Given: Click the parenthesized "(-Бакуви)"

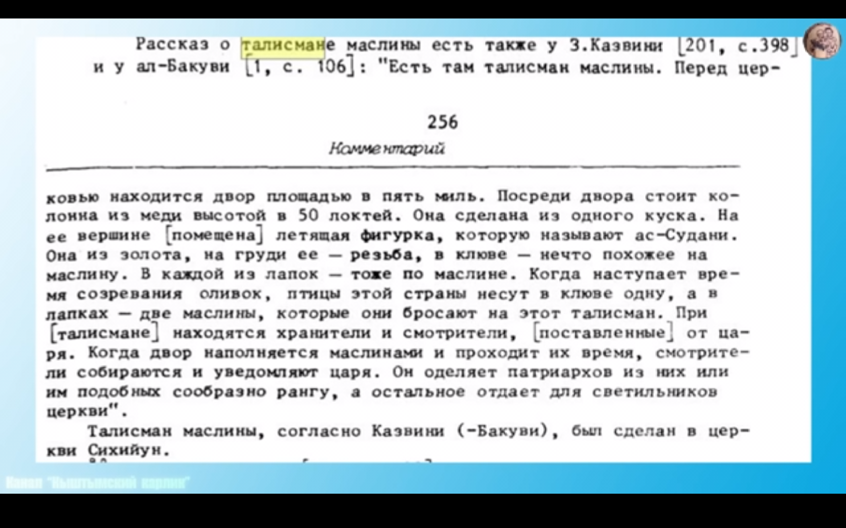Looking at the screenshot, I should click(505, 431).
